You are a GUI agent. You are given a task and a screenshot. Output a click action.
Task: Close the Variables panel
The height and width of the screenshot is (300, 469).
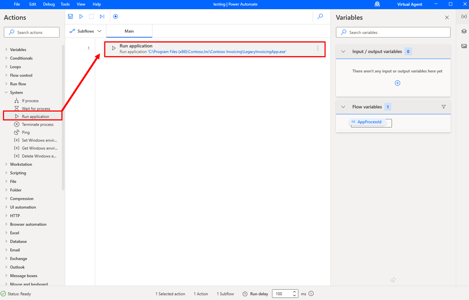(447, 18)
